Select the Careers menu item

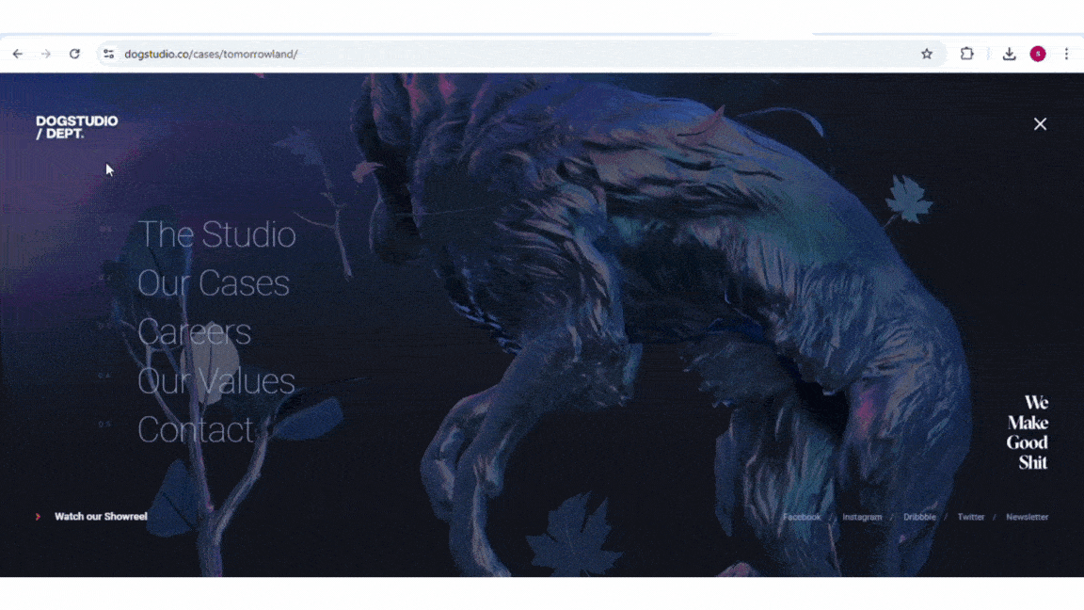(195, 332)
